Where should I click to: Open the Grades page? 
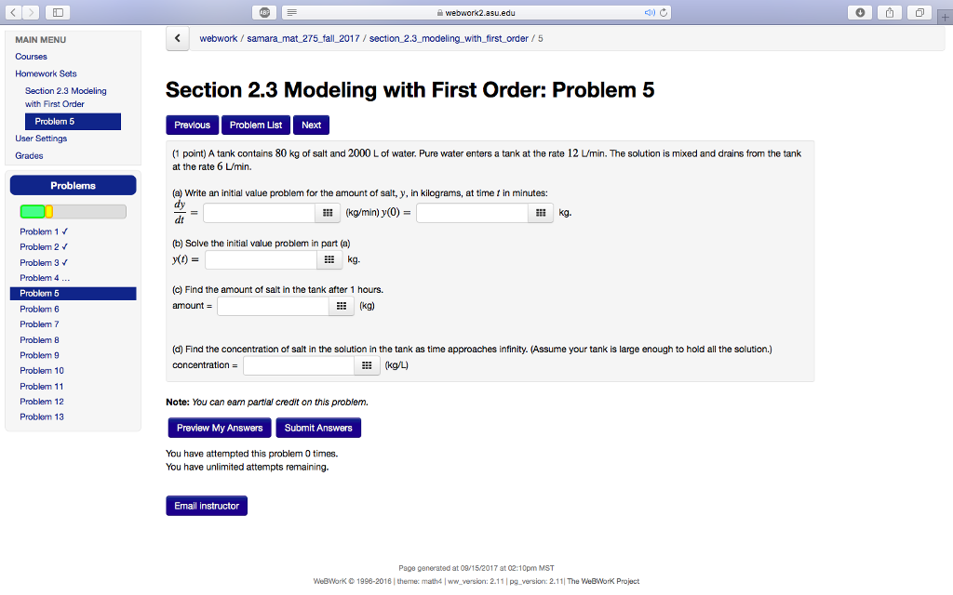click(x=29, y=155)
